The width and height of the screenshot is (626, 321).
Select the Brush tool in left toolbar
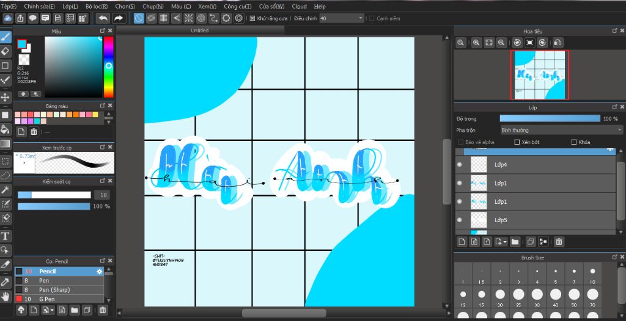click(x=5, y=37)
